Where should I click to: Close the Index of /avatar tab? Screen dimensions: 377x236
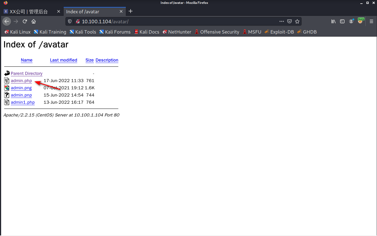tap(121, 12)
